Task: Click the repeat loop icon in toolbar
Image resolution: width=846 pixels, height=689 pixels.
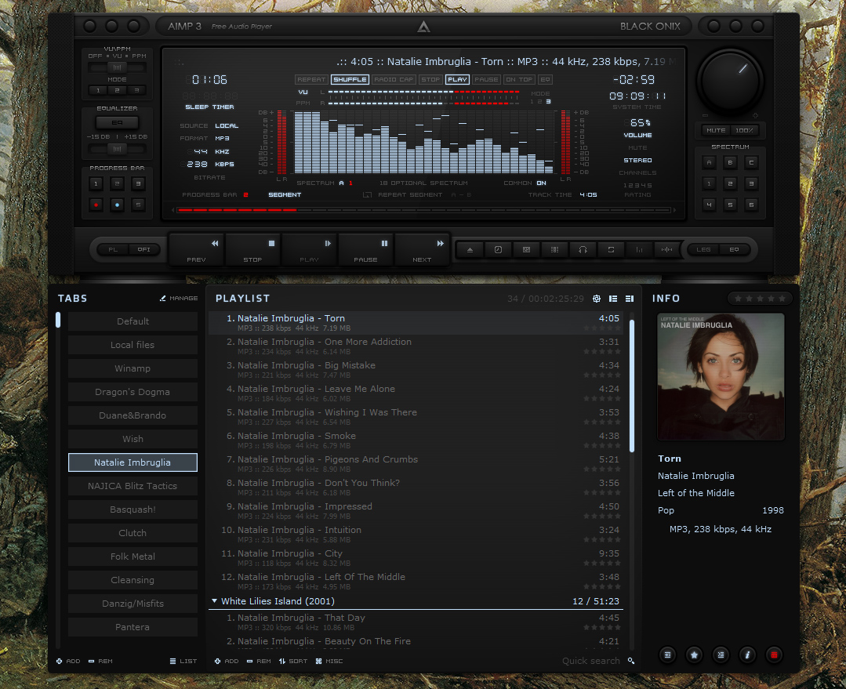Action: point(611,250)
